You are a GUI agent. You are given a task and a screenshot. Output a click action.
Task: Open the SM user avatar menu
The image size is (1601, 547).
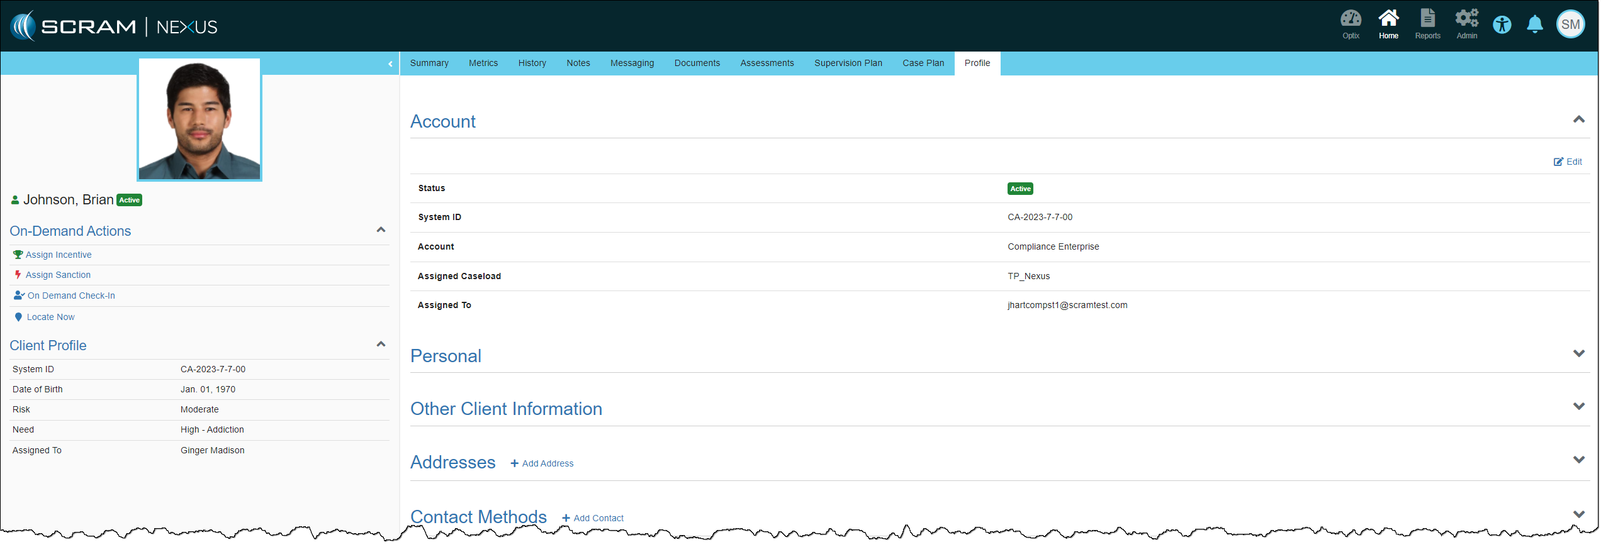1570,25
